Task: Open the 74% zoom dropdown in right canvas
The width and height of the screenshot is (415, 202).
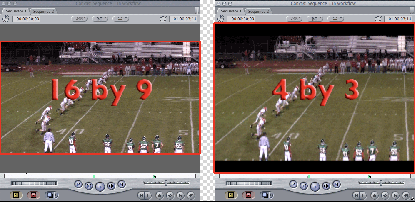Action: pyautogui.click(x=294, y=19)
